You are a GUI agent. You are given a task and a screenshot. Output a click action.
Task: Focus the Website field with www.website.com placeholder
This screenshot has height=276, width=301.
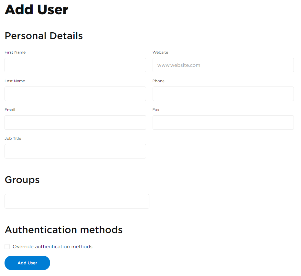pyautogui.click(x=223, y=65)
